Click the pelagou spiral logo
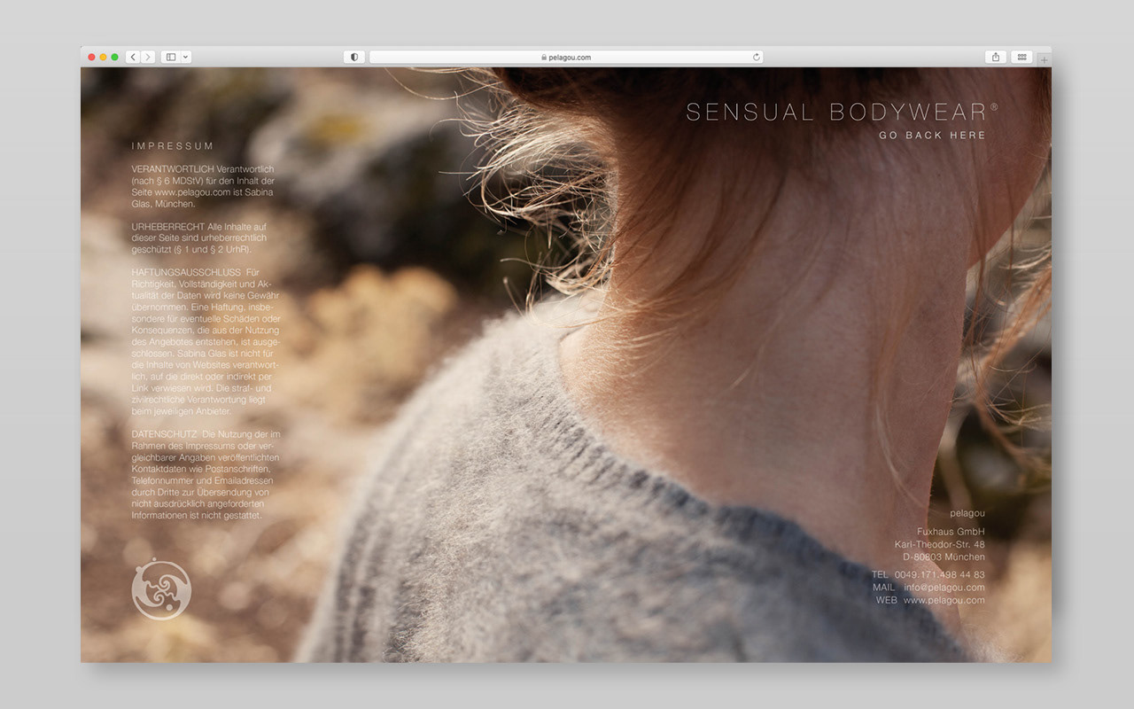The image size is (1134, 709). coord(161,588)
